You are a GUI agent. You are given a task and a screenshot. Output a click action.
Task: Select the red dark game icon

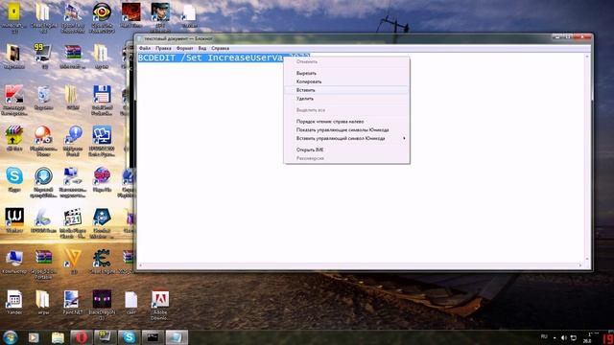[130, 15]
